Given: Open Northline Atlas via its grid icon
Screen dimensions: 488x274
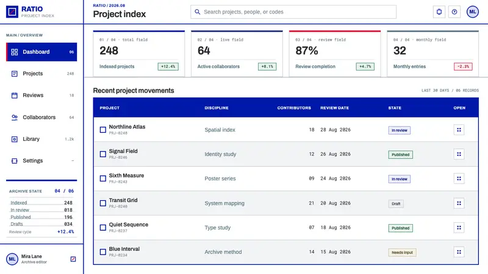Looking at the screenshot, I should click(x=459, y=130).
